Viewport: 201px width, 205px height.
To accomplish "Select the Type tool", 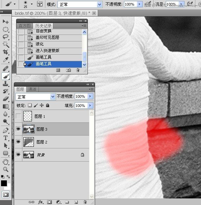I will coord(6,138).
